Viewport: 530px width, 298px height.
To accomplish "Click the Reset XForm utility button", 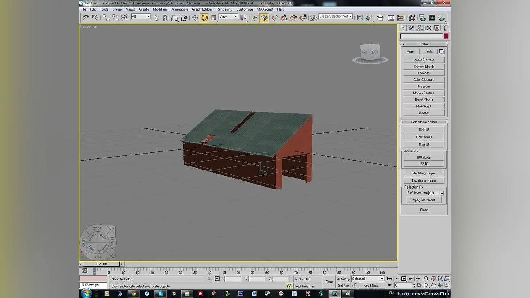I will [424, 100].
